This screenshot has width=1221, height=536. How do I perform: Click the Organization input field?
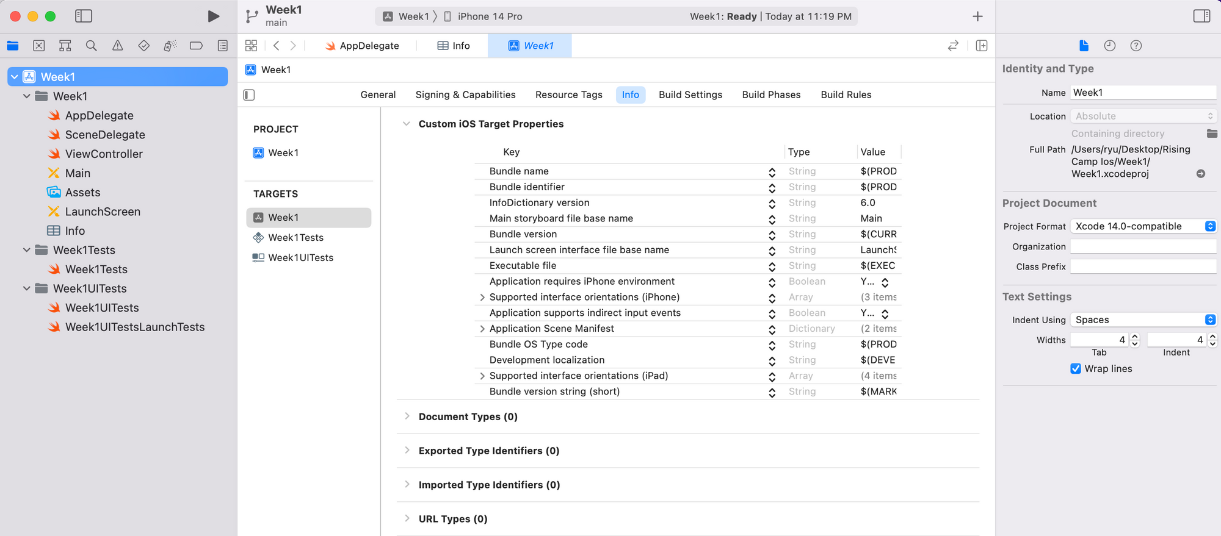[x=1143, y=246]
